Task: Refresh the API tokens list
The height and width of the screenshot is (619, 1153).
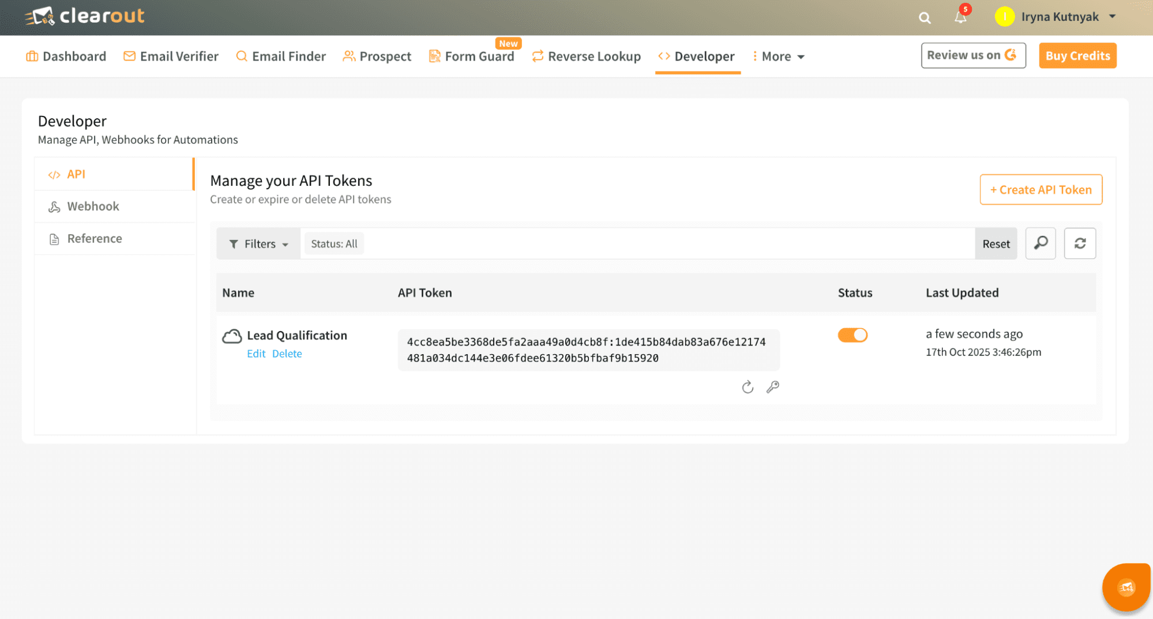Action: click(1080, 243)
